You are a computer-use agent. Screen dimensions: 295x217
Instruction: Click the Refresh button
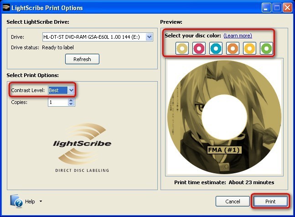click(82, 59)
